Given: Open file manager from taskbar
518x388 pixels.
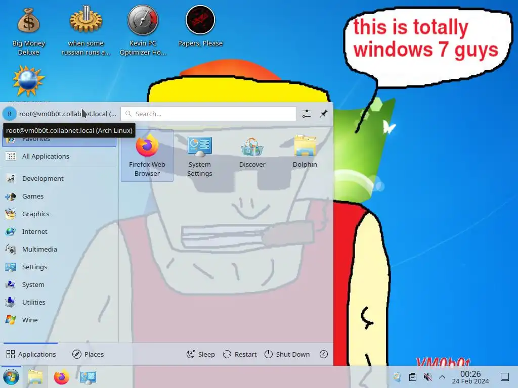Looking at the screenshot, I should (35, 377).
